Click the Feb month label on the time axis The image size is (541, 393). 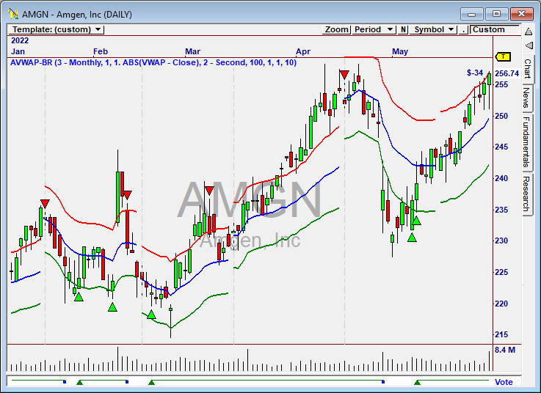(101, 52)
